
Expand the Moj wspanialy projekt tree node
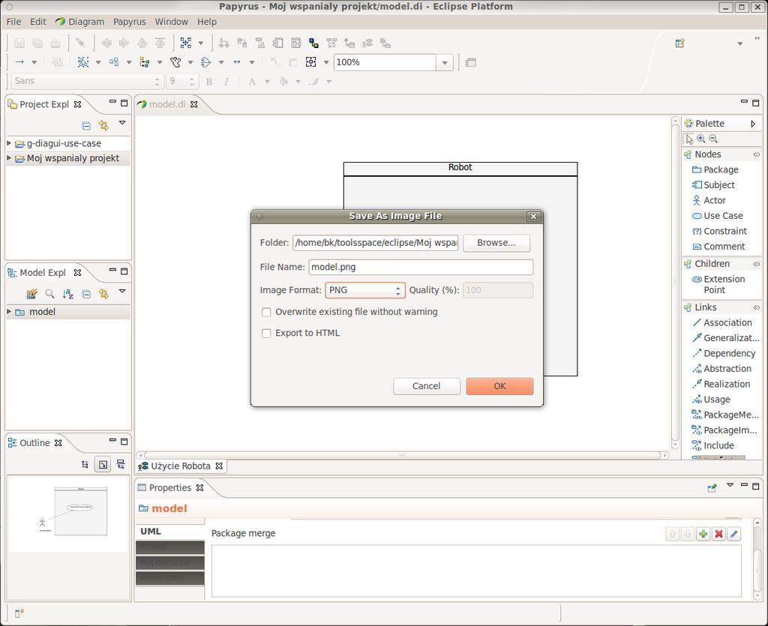point(9,158)
